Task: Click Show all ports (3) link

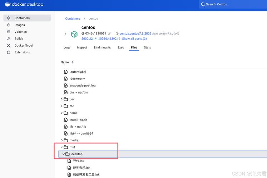Action: pos(134,38)
